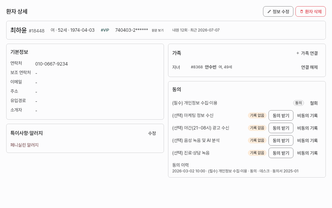Click the pencil icon in 정보 수정
The image size is (332, 208).
[x=269, y=11]
